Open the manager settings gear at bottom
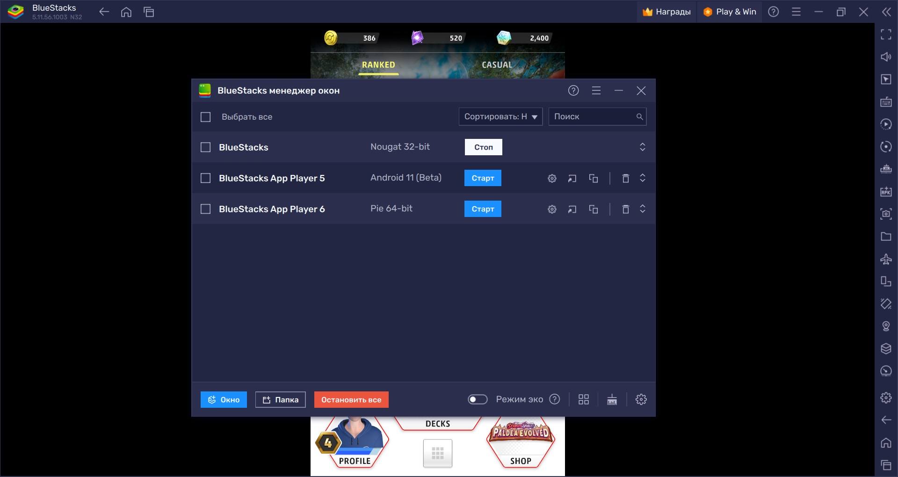Image resolution: width=898 pixels, height=477 pixels. (x=641, y=399)
